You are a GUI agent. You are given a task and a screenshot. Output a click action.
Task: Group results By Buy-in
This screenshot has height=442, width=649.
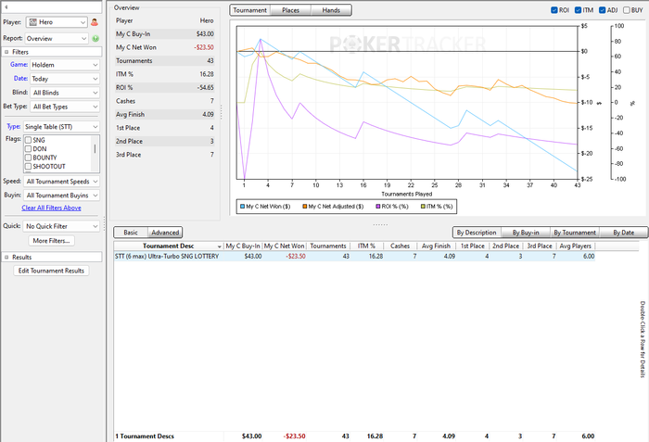tap(526, 233)
